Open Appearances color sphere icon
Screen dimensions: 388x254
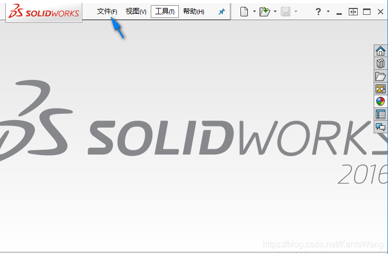coord(381,102)
